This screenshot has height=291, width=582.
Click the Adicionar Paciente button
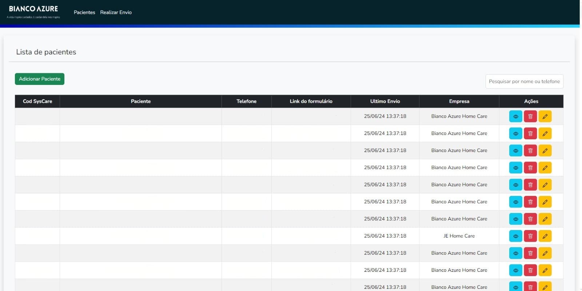[40, 79]
